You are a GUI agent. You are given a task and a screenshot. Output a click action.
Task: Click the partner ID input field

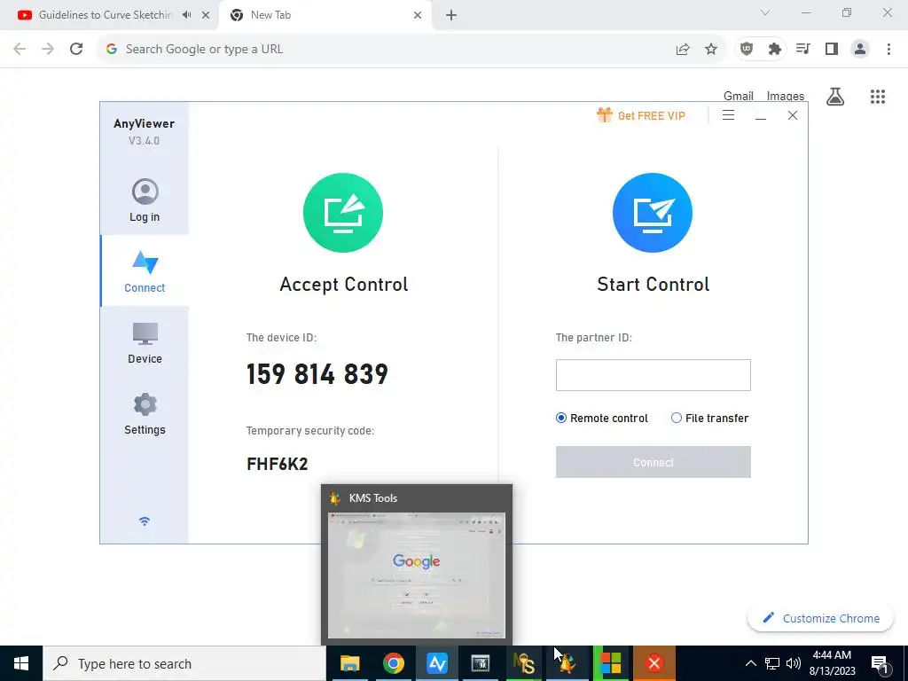(x=654, y=375)
